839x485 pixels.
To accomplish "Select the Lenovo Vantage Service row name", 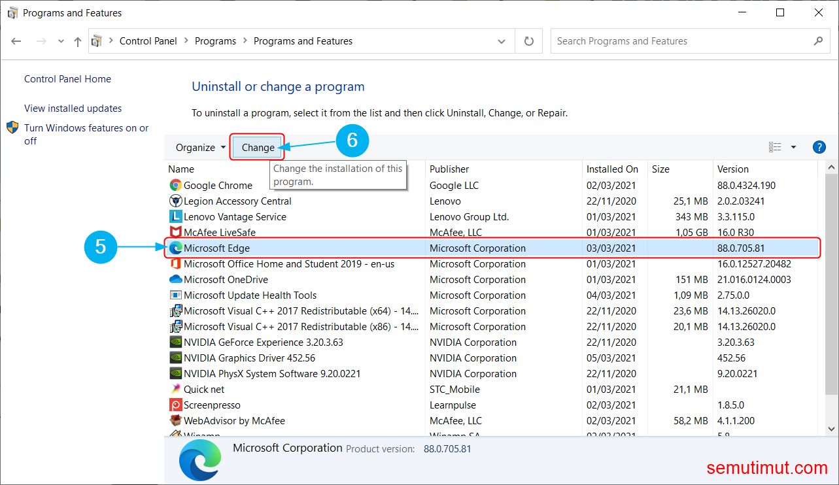I will (235, 217).
